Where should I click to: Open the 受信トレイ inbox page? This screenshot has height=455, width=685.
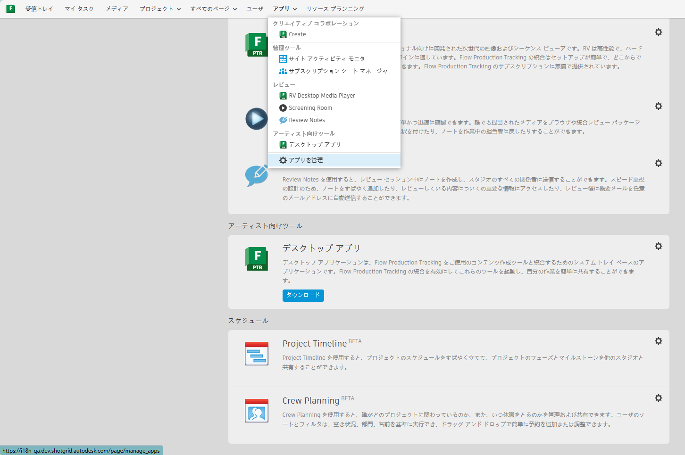pos(39,9)
